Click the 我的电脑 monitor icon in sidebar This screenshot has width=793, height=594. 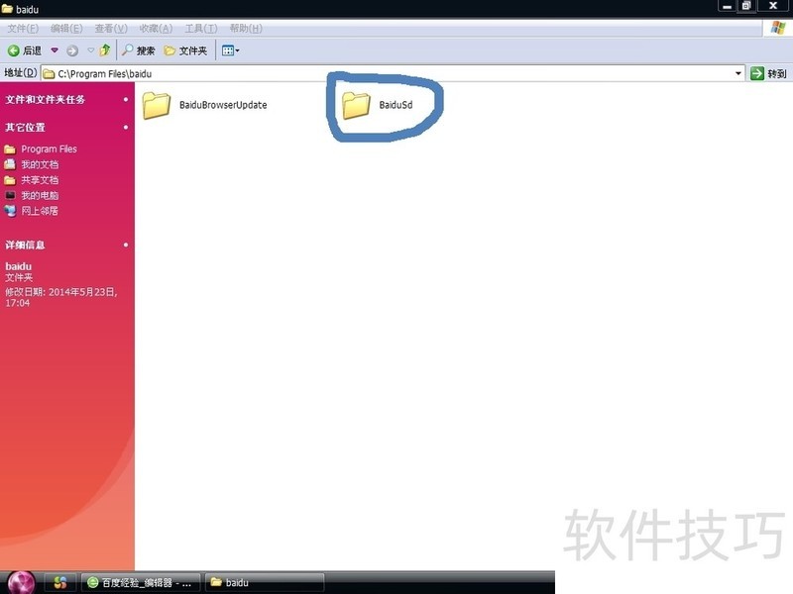coord(10,195)
